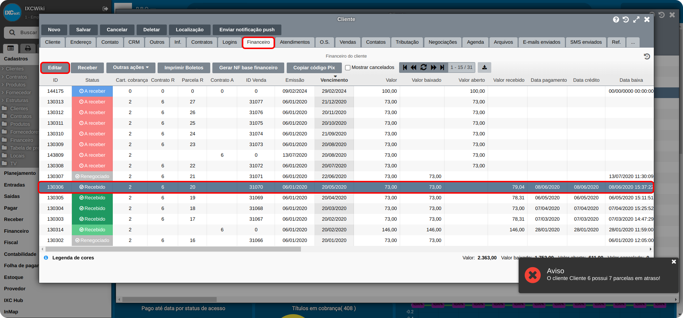Click Enviar notificação push button
The width and height of the screenshot is (683, 318).
pos(247,29)
